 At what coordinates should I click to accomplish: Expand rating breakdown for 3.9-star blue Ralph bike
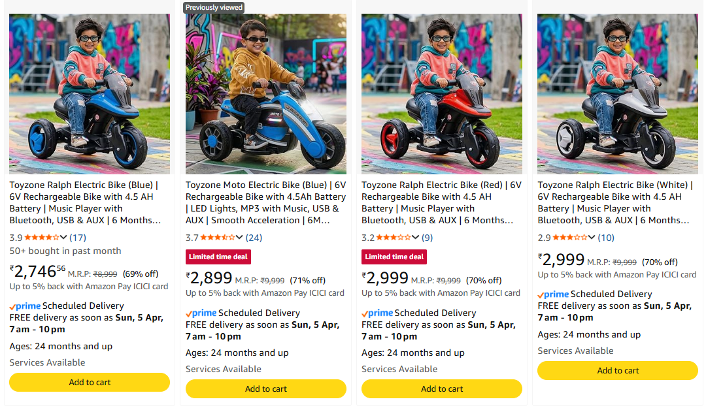[x=64, y=238]
